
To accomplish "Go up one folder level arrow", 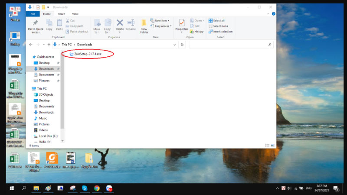I will tap(48, 44).
